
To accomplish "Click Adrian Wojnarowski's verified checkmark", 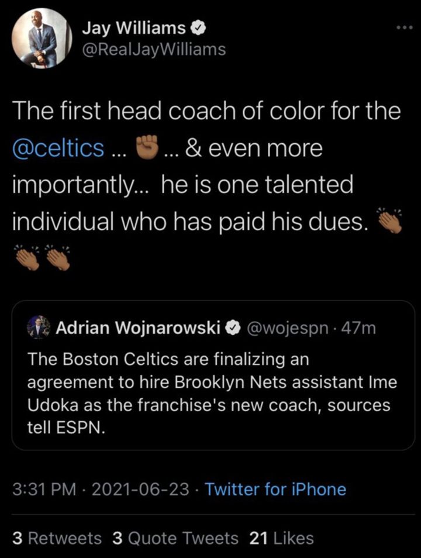I will pos(234,328).
